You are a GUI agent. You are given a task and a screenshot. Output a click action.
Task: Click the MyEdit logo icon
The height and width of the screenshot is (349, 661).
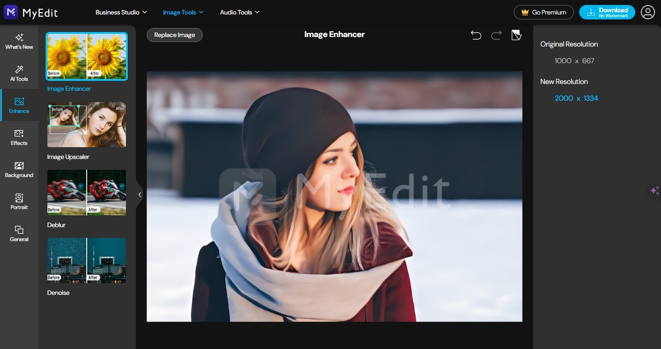10,12
